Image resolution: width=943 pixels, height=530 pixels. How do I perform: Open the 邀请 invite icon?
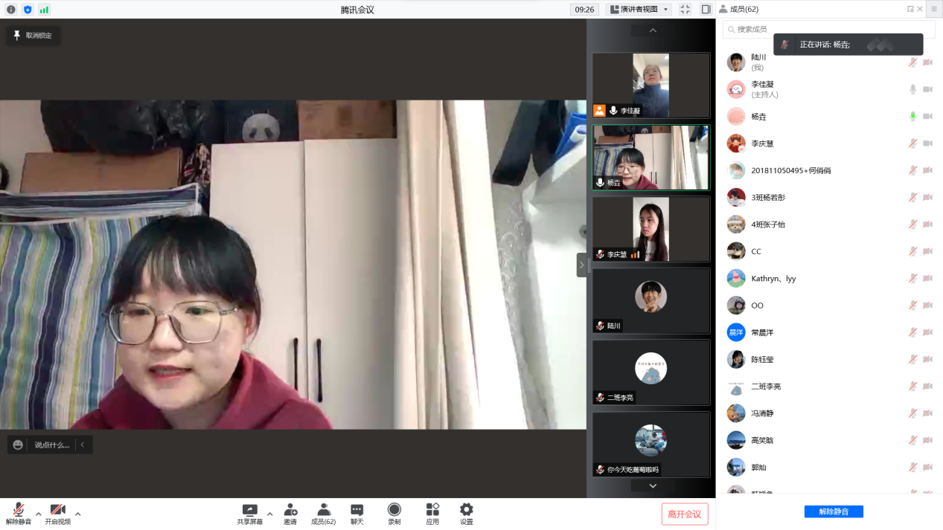click(x=290, y=514)
